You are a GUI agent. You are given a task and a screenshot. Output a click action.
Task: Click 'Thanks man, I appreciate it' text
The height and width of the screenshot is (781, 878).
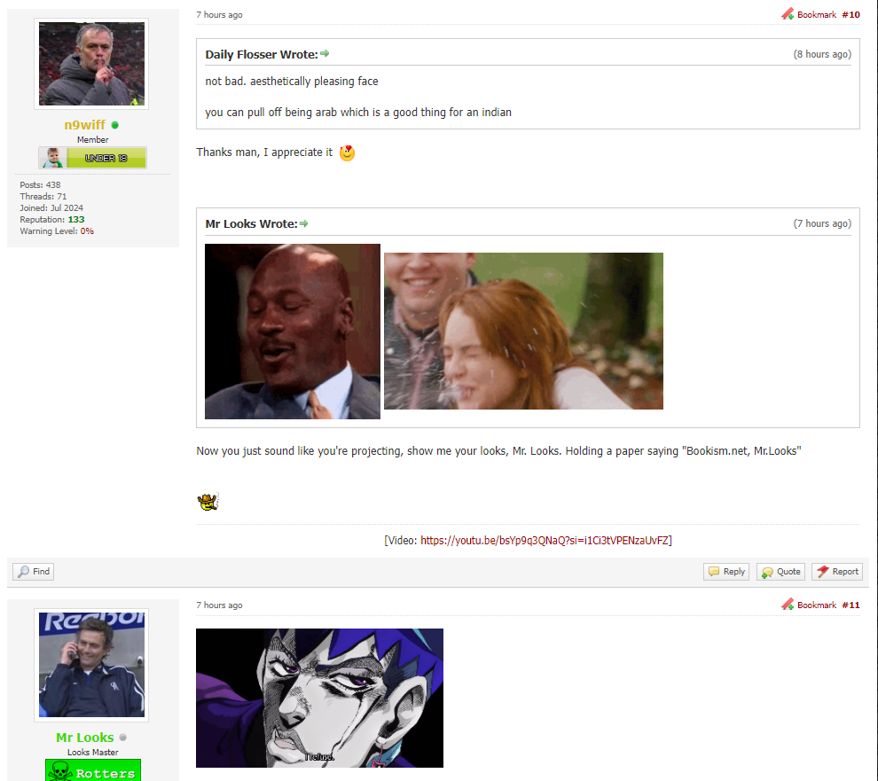pyautogui.click(x=264, y=152)
